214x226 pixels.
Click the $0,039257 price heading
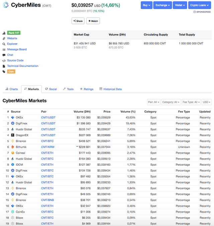[x=82, y=5]
